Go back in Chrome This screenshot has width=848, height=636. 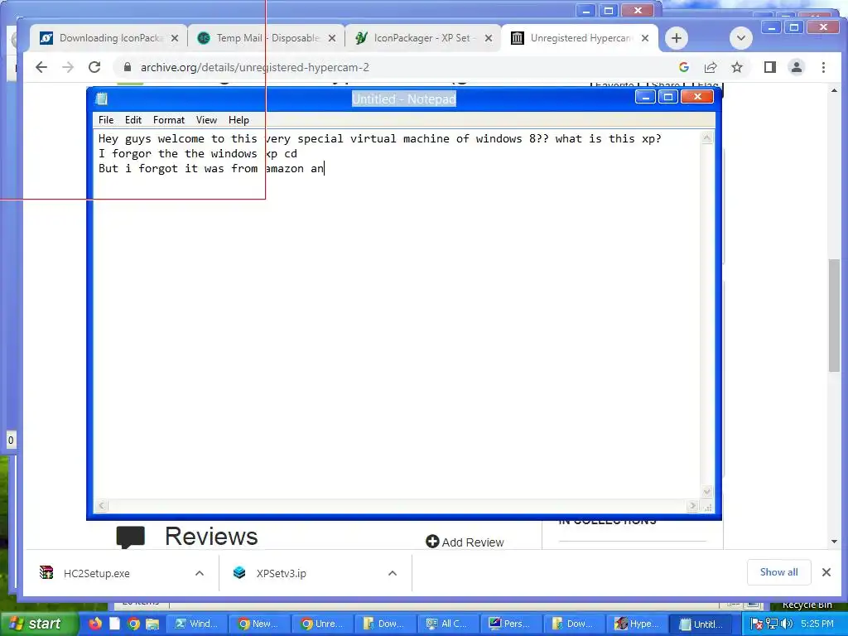click(41, 67)
